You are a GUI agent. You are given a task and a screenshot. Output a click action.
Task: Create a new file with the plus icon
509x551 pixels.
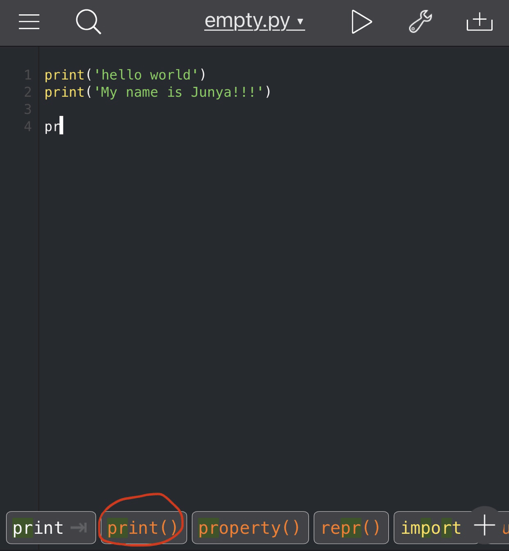click(x=479, y=22)
